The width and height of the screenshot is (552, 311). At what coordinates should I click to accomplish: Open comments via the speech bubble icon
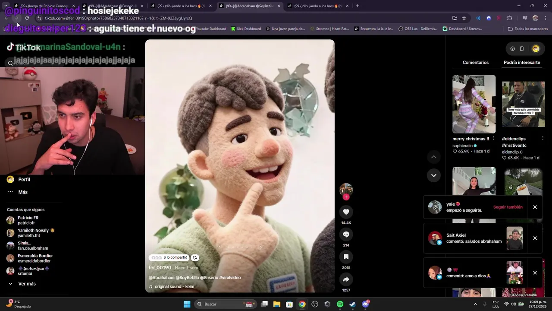tap(346, 234)
